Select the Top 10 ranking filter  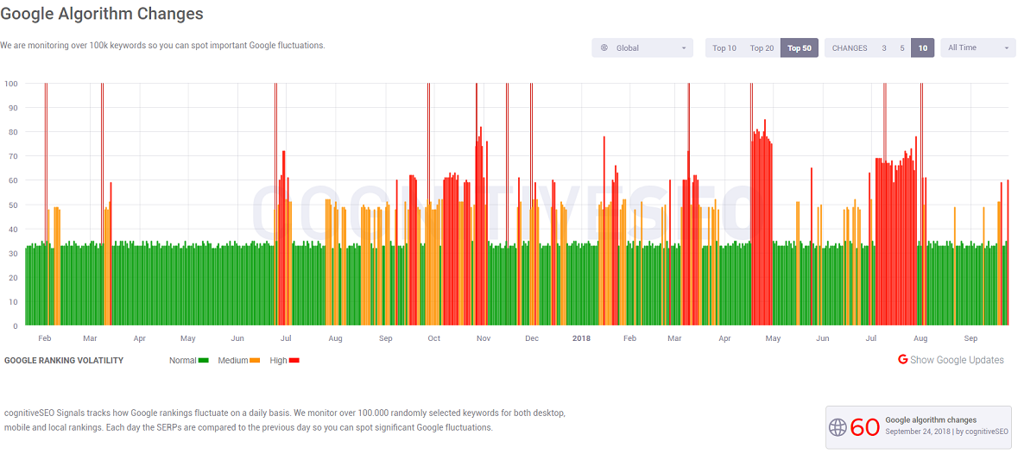click(724, 48)
